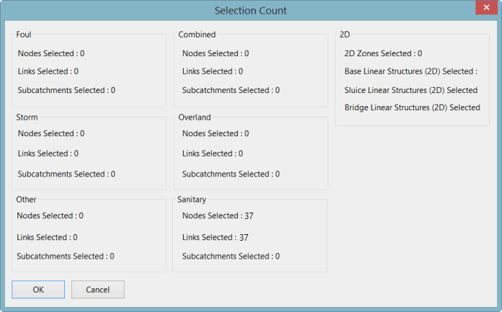Image resolution: width=502 pixels, height=312 pixels.
Task: Click the Selection Count title bar
Action: point(250,10)
